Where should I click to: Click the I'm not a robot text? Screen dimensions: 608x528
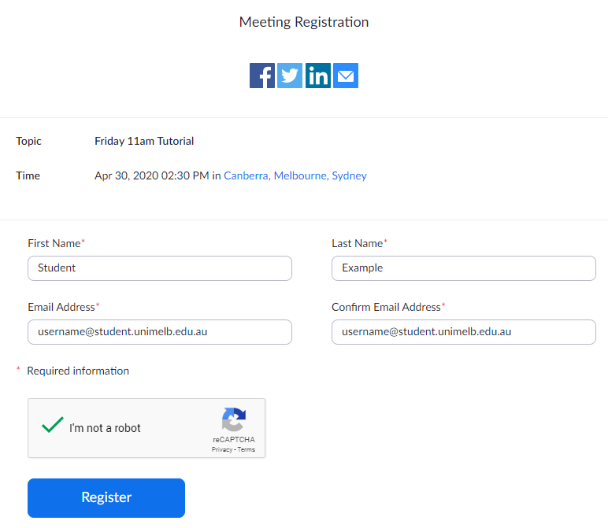105,428
